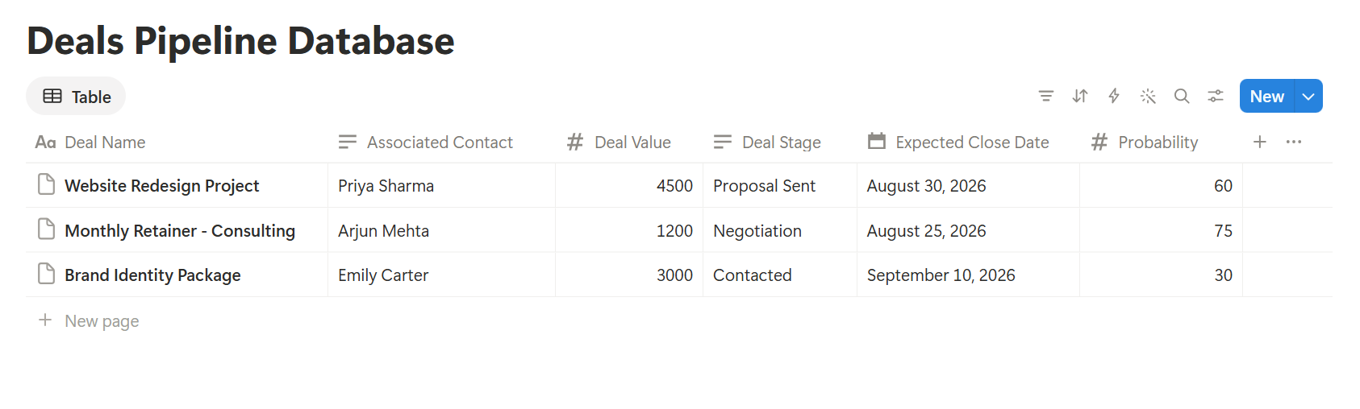Image resolution: width=1360 pixels, height=409 pixels.
Task: Click the AI sparkle icon
Action: coord(1148,97)
